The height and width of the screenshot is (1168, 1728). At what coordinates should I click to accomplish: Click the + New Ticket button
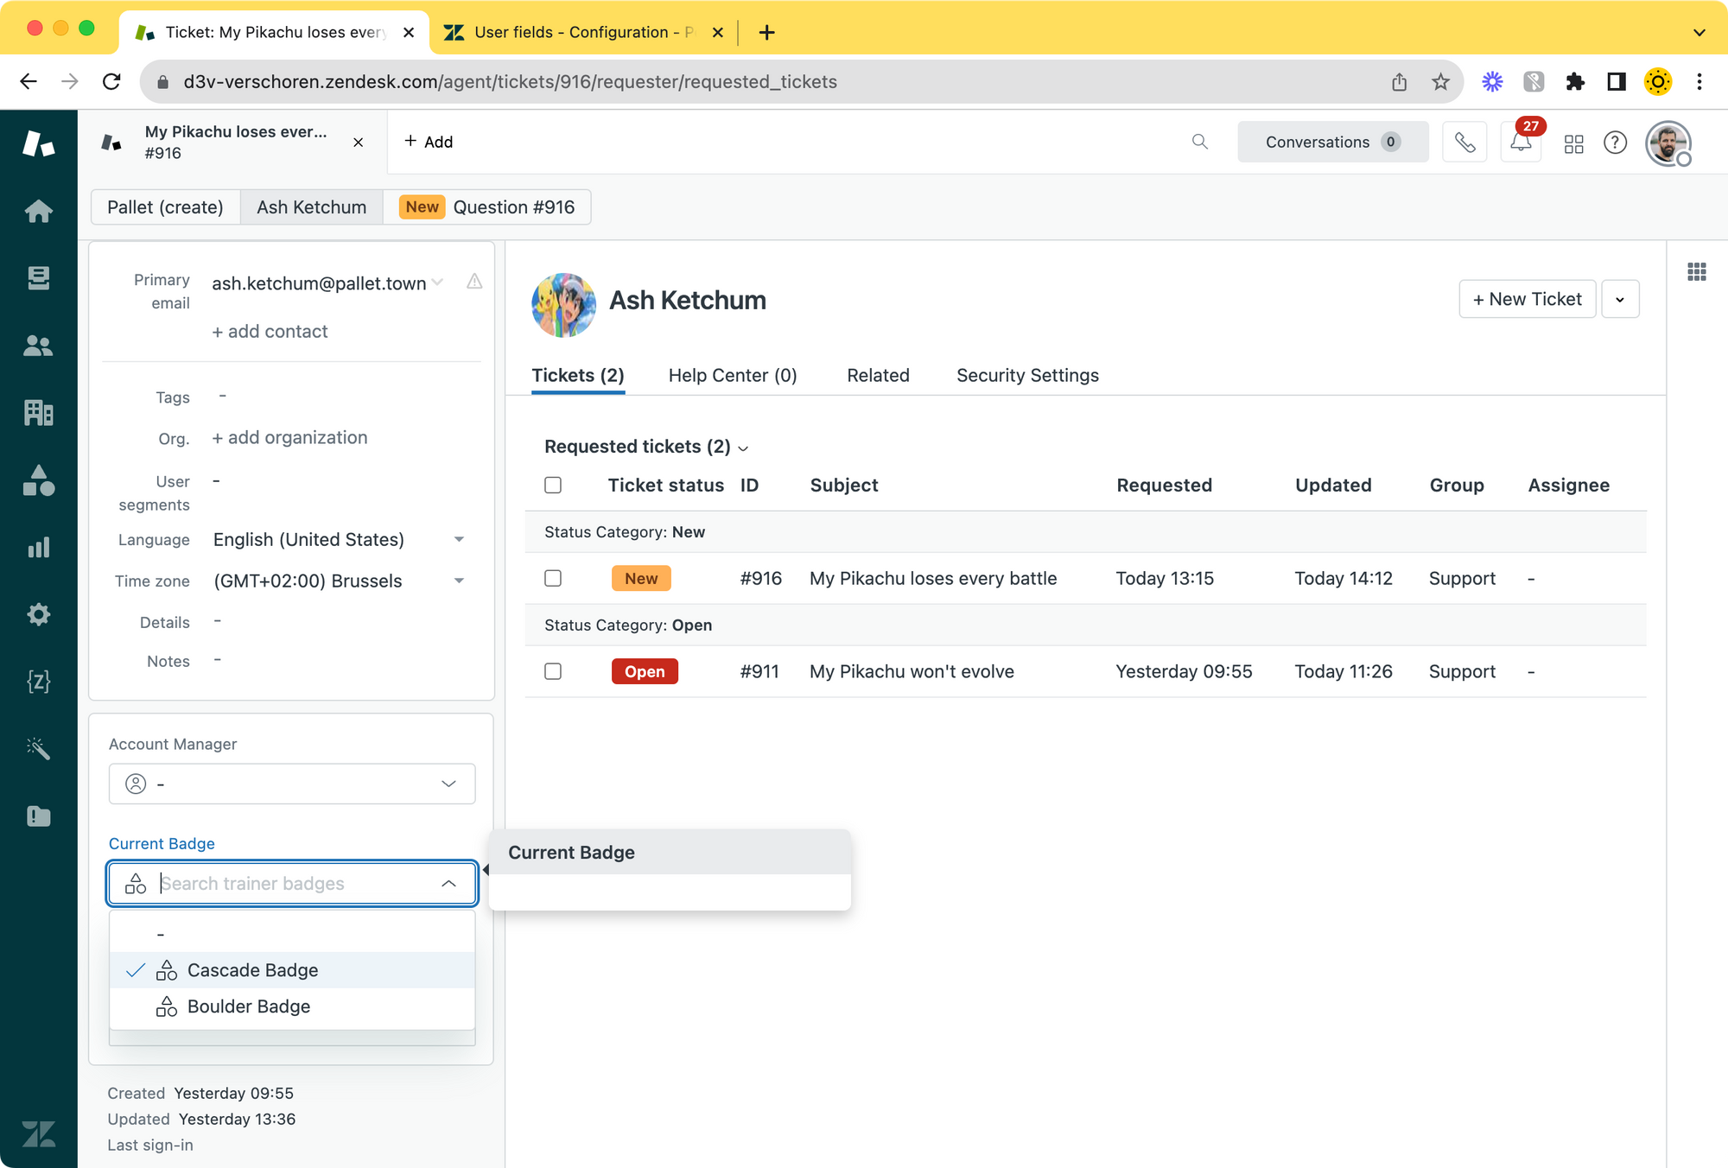point(1527,299)
